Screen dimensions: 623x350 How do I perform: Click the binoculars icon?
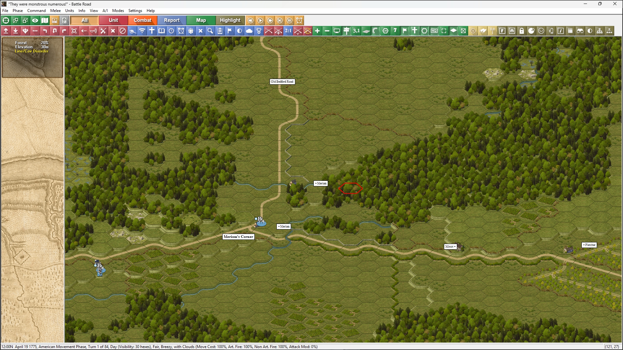click(580, 31)
